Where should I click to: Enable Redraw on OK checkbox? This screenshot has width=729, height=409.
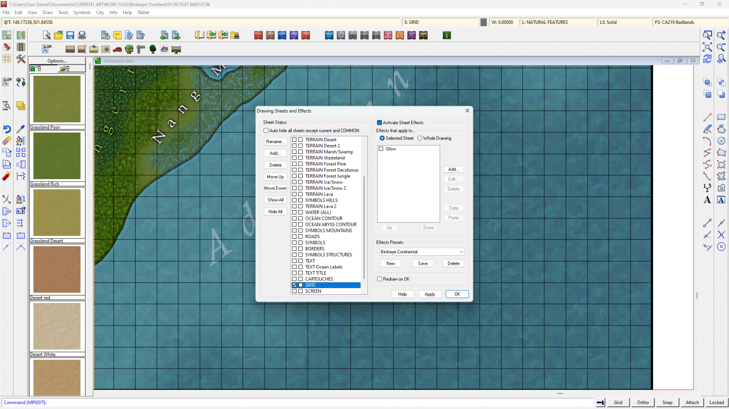380,279
